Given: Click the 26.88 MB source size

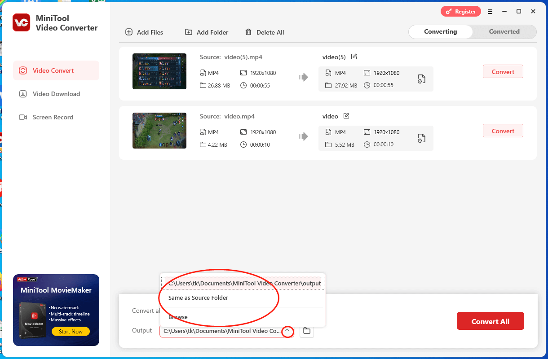Looking at the screenshot, I should (219, 86).
